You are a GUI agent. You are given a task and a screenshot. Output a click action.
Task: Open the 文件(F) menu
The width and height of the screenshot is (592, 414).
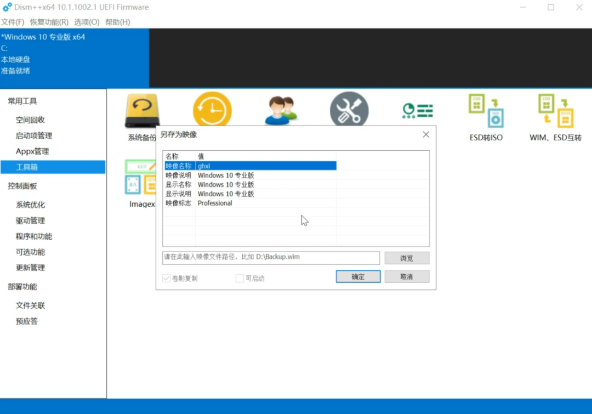[13, 22]
